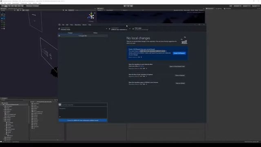
Task: Click the Options link for editor selection
Action: coord(142,66)
